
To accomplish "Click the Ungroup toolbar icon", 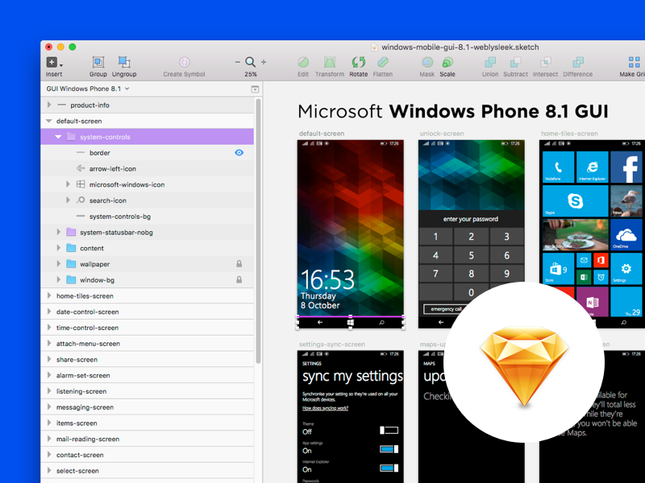I will (124, 63).
